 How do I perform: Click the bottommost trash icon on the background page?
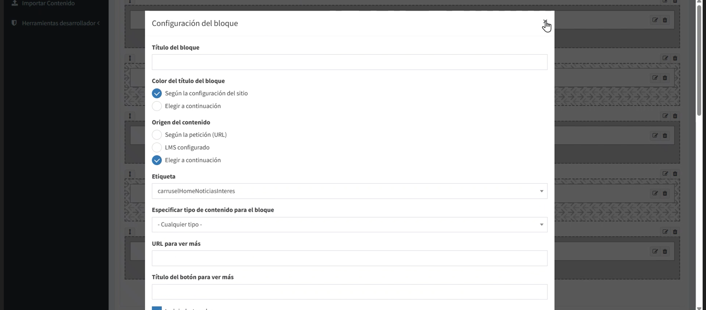(x=665, y=252)
